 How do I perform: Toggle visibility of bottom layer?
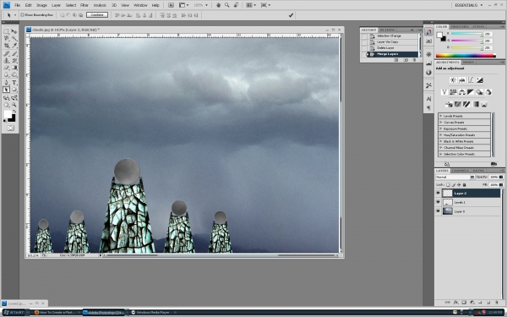[438, 211]
